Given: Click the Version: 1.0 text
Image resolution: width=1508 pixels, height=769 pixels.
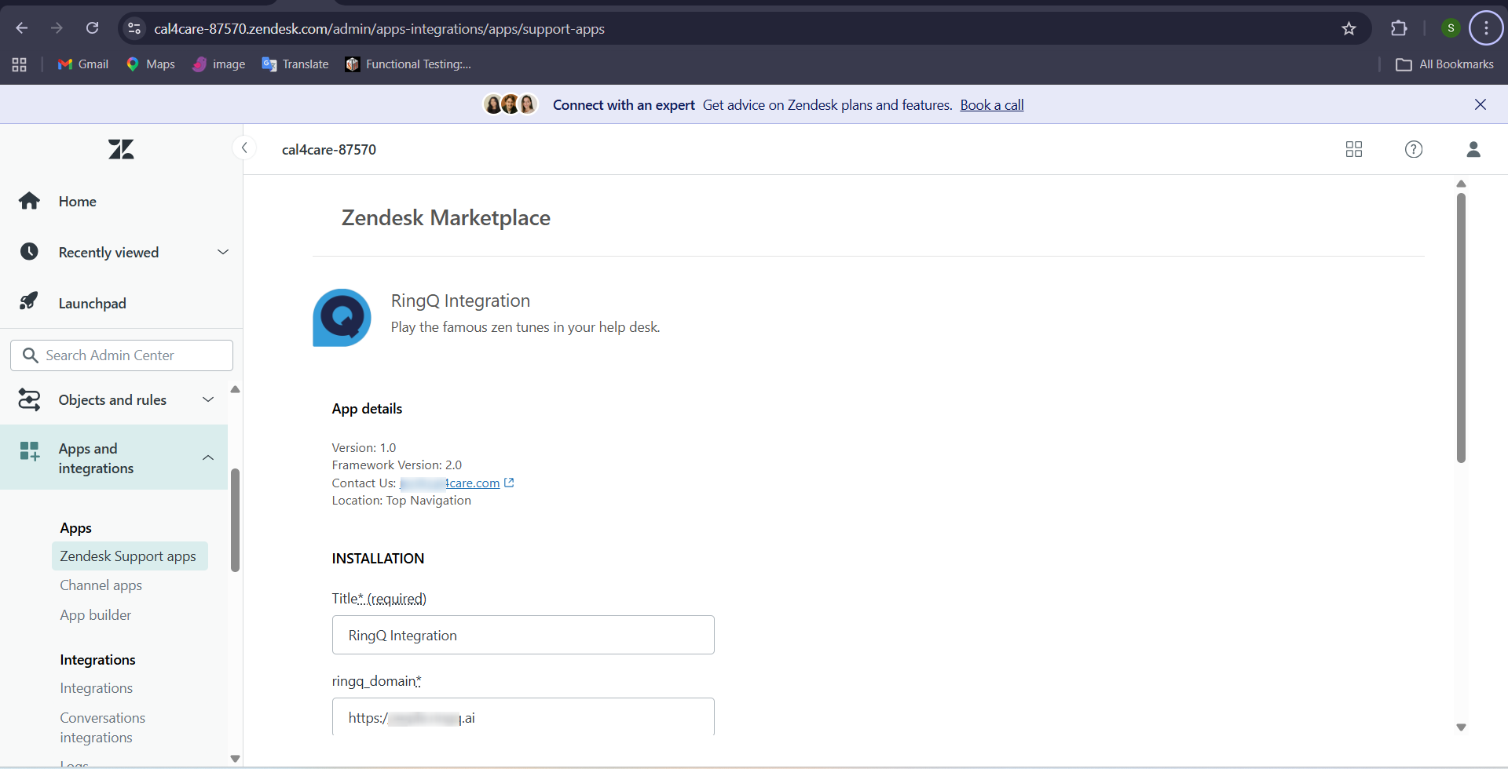Looking at the screenshot, I should tap(364, 447).
